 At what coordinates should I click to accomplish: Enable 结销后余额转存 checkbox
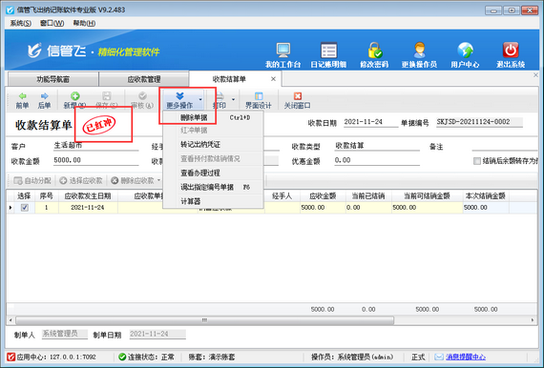pyautogui.click(x=477, y=161)
